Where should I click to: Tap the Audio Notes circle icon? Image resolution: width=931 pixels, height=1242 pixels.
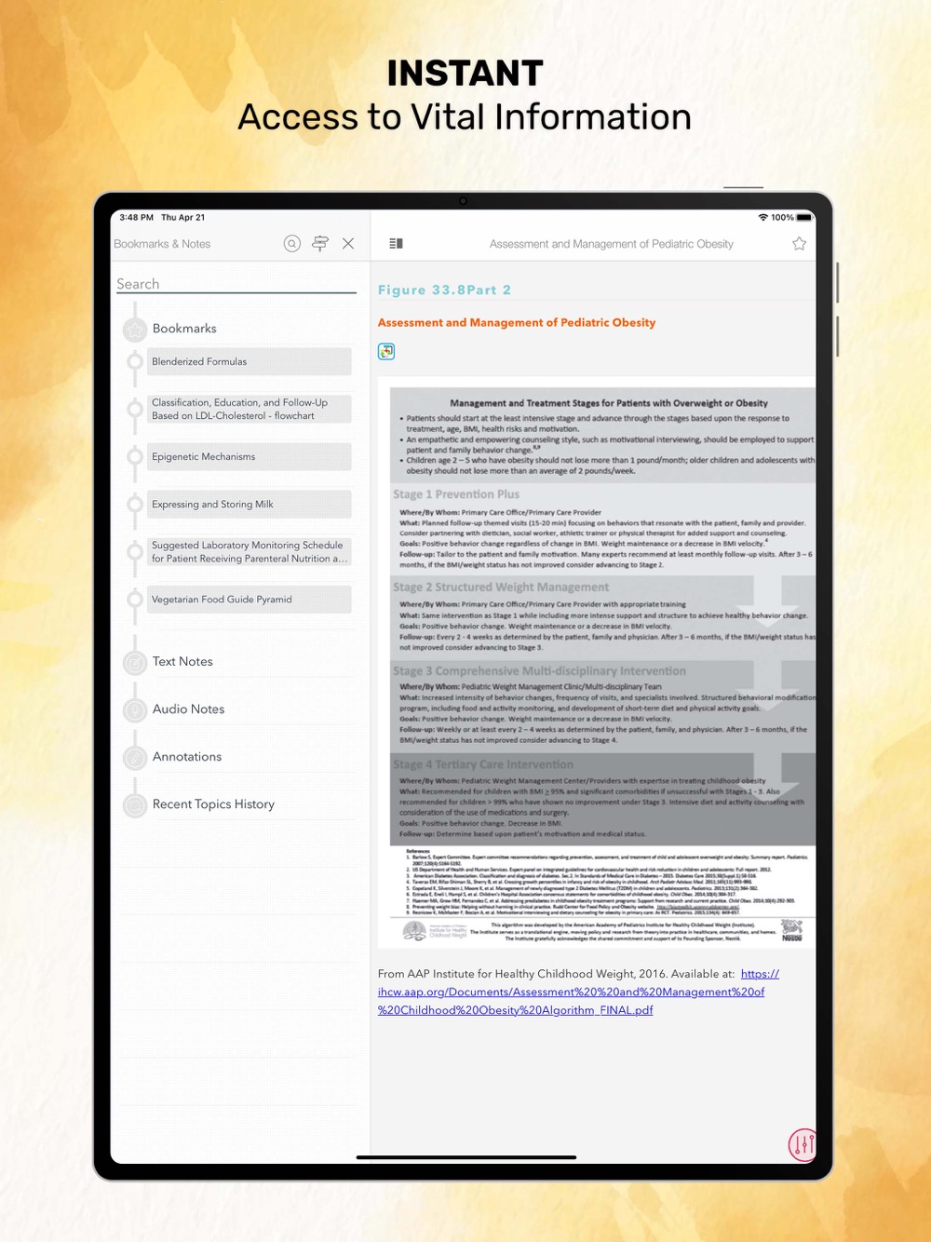136,710
